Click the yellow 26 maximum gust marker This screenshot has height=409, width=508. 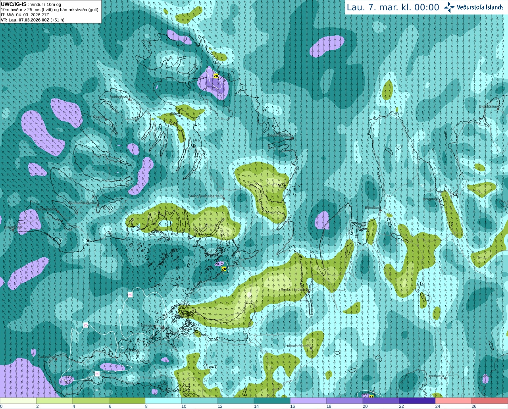216,75
